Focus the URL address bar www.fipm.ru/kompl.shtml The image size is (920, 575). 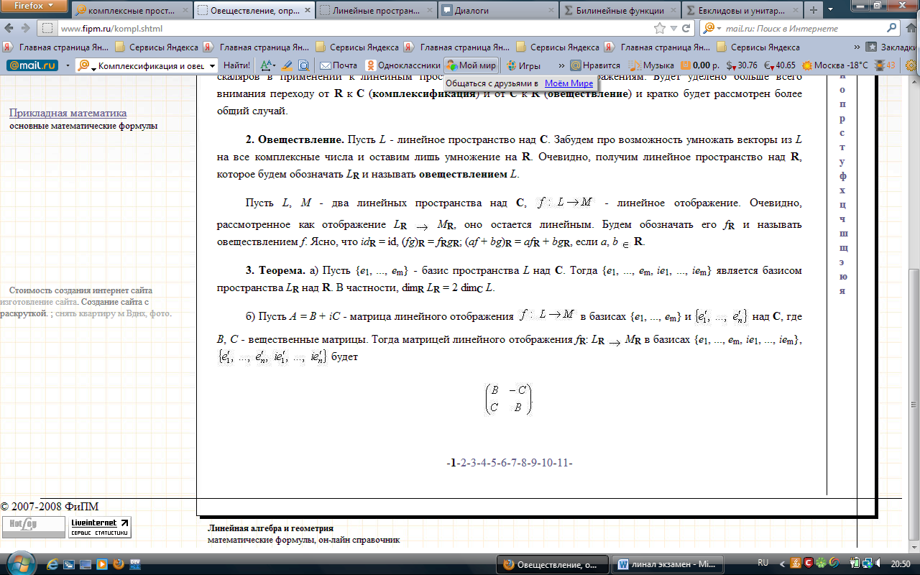point(345,29)
